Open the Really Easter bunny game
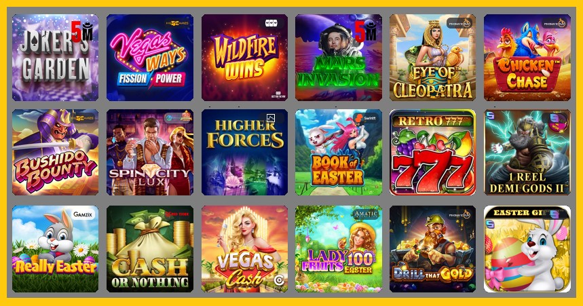This screenshot has height=306, width=583. pos(56,249)
